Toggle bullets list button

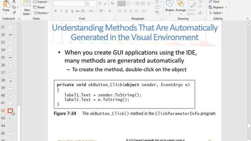point(121,4)
